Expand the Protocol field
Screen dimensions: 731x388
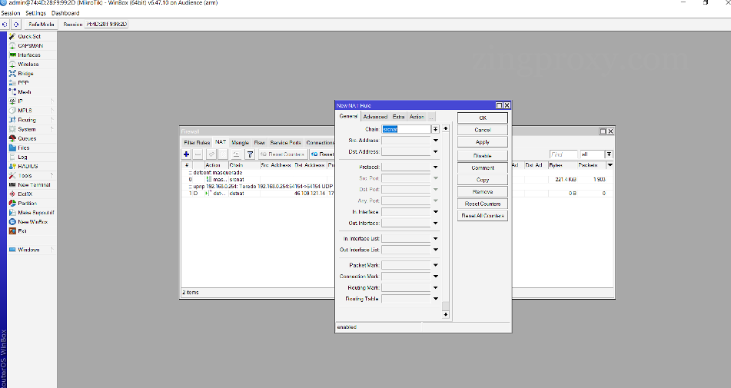435,167
